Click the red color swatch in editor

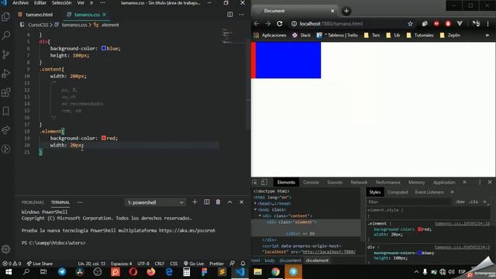click(103, 138)
